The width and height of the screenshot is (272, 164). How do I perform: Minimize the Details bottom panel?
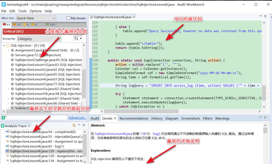pos(260,117)
